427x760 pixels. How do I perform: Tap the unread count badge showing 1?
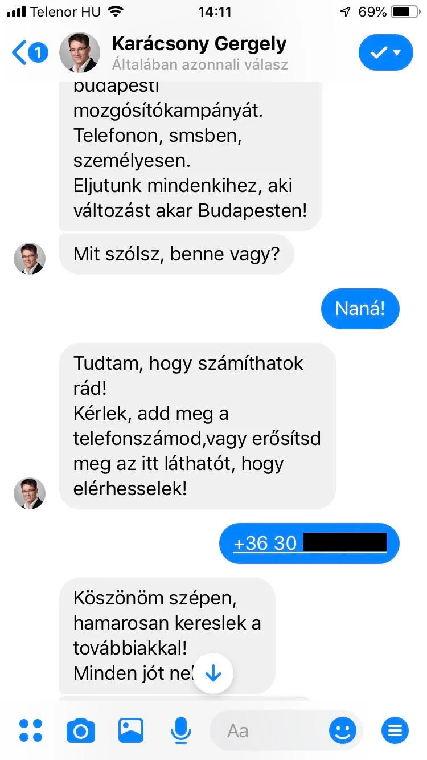[x=38, y=53]
